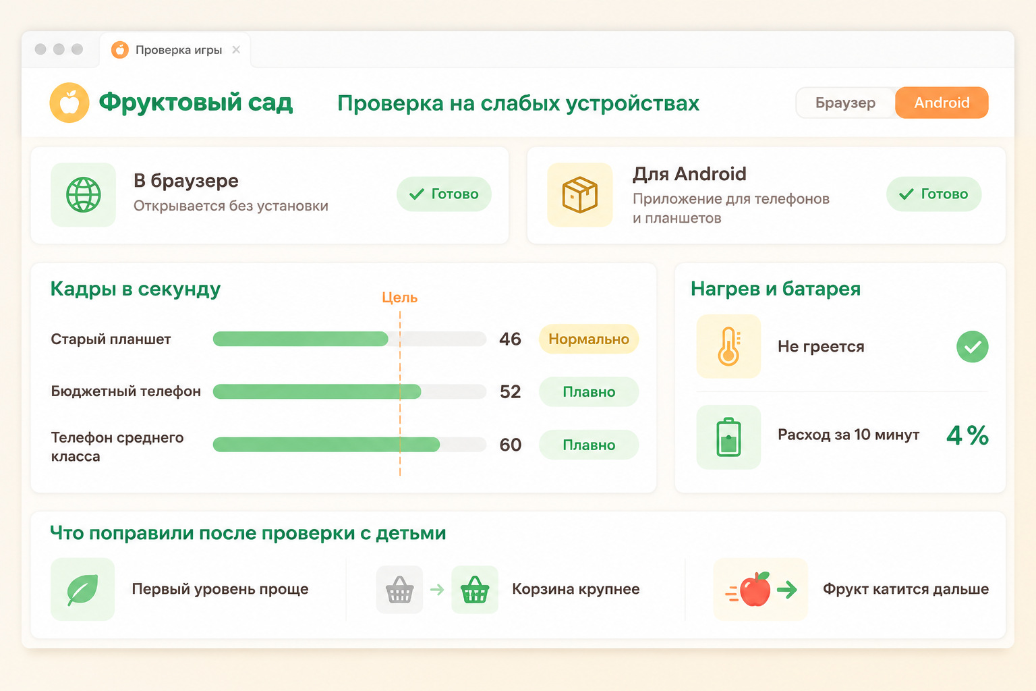The image size is (1036, 691).
Task: Click the Готово badge in В браузере card
Action: pos(444,194)
